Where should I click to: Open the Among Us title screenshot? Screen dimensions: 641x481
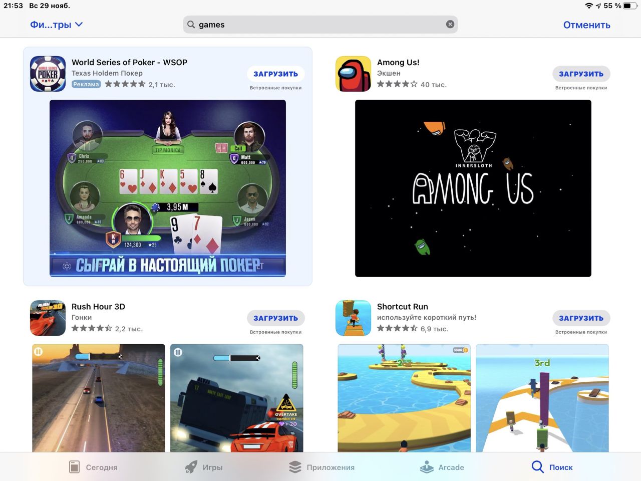click(473, 188)
